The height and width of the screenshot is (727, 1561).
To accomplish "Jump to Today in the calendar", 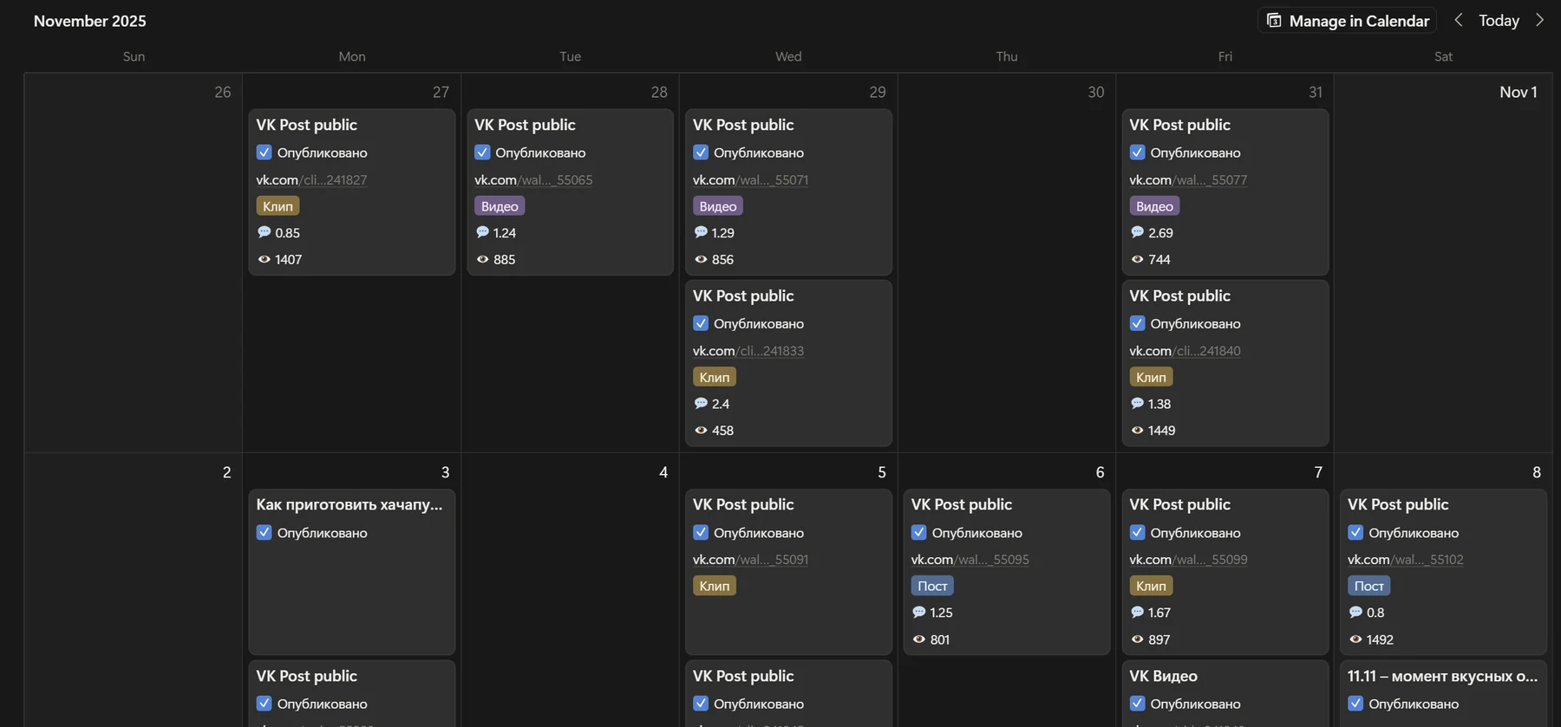I will (x=1499, y=20).
